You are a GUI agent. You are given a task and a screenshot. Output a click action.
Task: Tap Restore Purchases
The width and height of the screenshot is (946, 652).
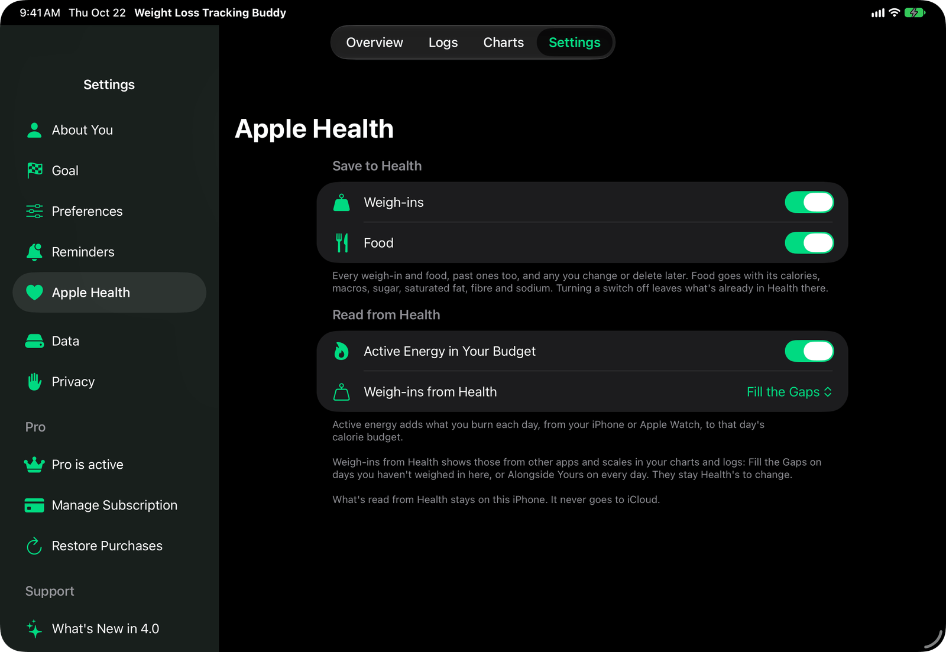(109, 546)
